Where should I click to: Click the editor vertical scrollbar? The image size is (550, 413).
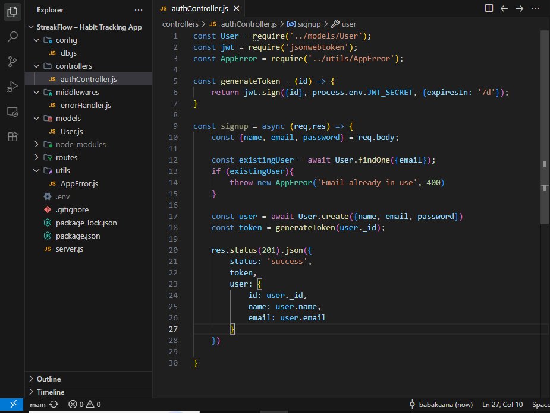[545, 128]
